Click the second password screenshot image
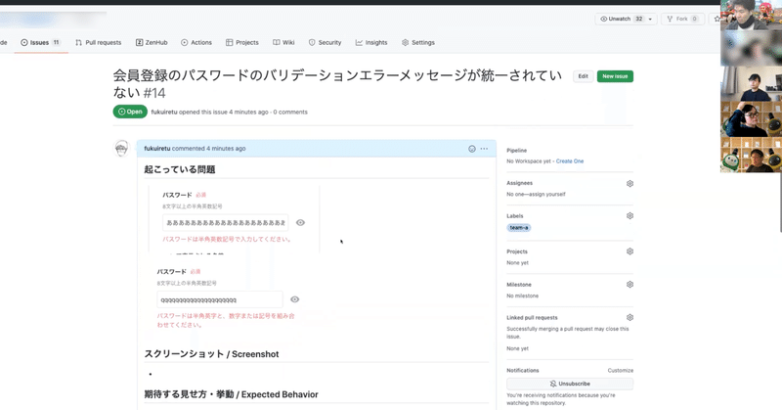 pos(227,298)
